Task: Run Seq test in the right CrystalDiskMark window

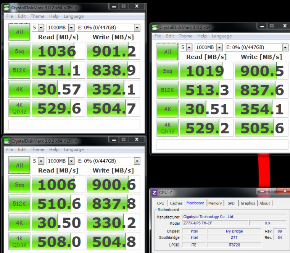Action: click(x=168, y=71)
